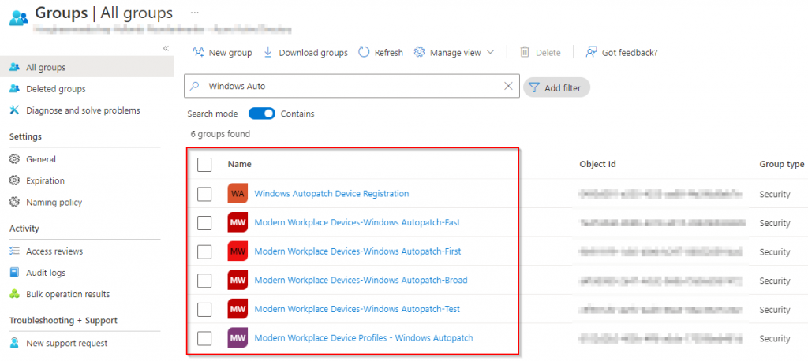Open the ellipsis menu beside All groups title
808x361 pixels.
pos(195,12)
